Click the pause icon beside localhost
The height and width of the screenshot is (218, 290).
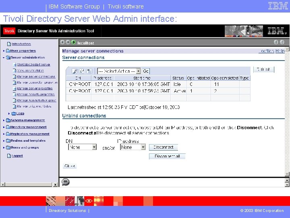(68, 42)
